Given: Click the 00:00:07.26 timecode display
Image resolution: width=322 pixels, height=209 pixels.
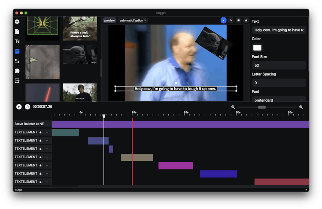Looking at the screenshot, I should click(x=43, y=106).
